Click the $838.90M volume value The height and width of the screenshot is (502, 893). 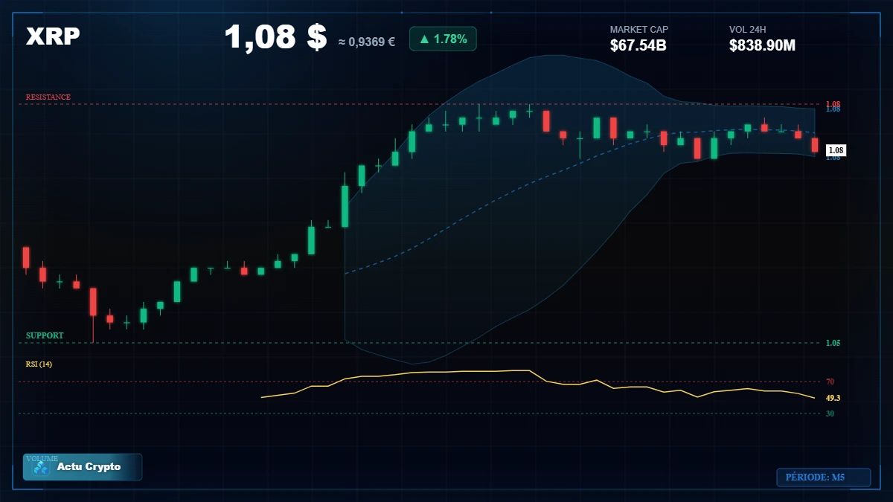coord(762,45)
